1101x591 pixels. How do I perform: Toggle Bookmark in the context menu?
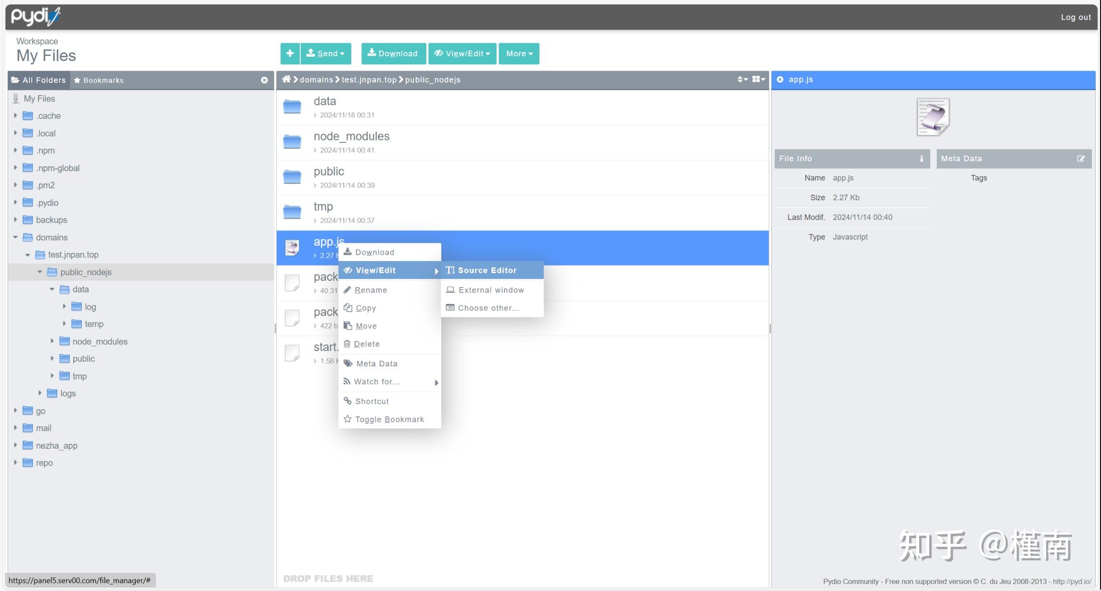tap(389, 419)
